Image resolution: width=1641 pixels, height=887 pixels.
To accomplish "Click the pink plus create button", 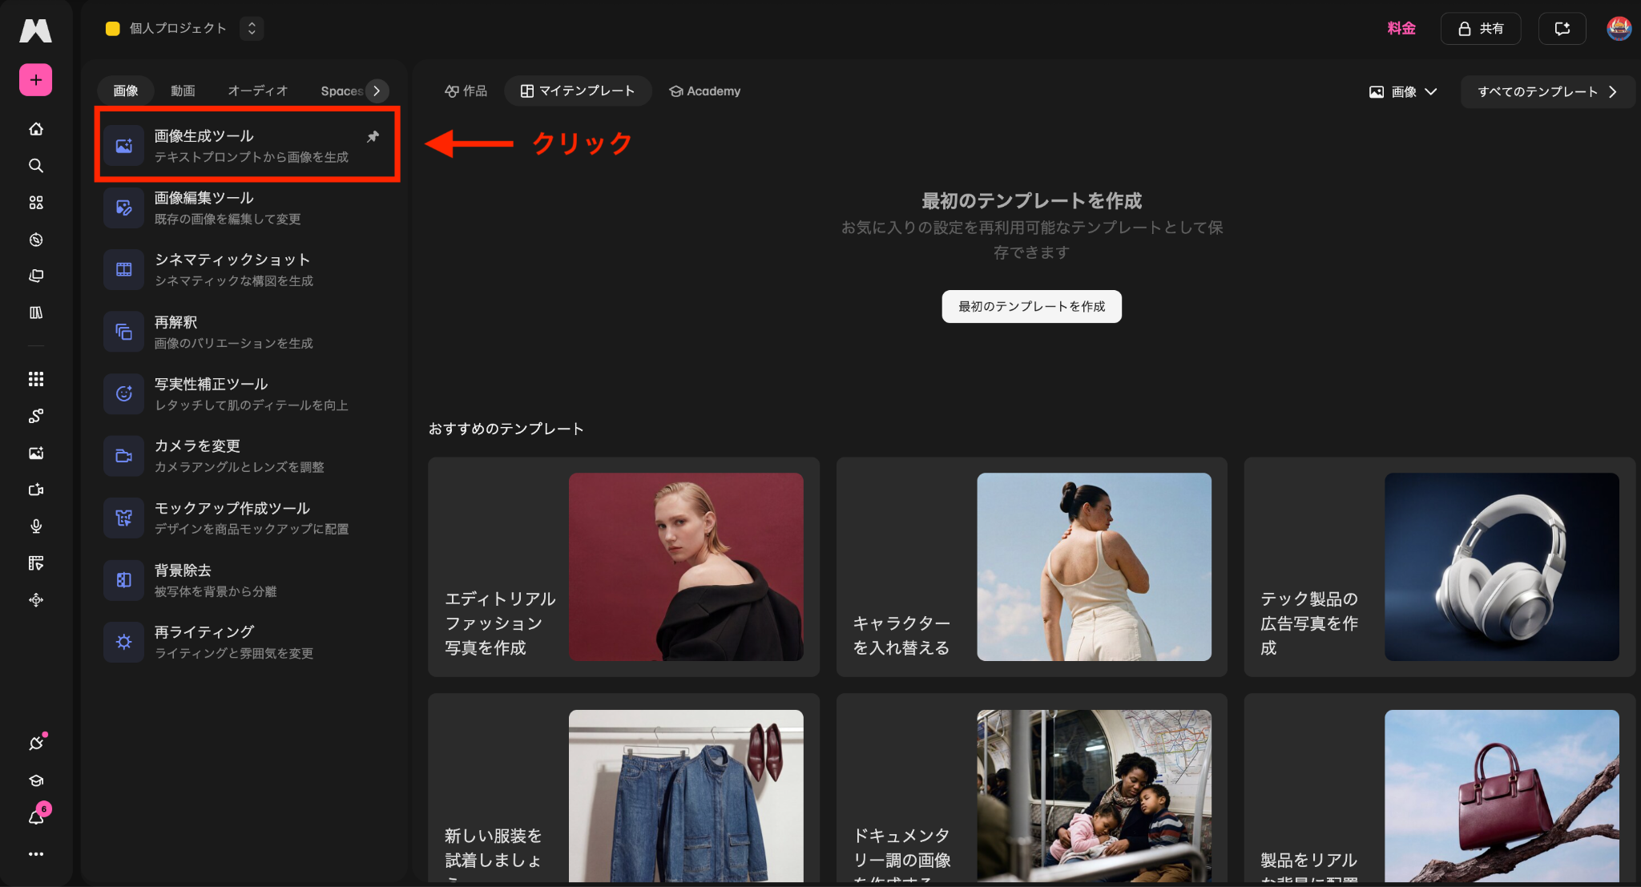I will pos(36,80).
